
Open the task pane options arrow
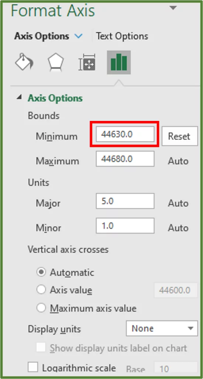tap(173, 8)
